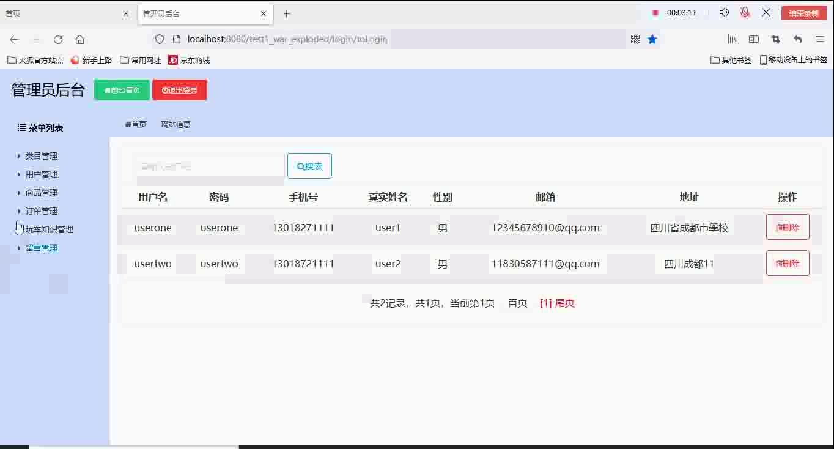
Task: Open browser home page icon
Action: click(79, 39)
